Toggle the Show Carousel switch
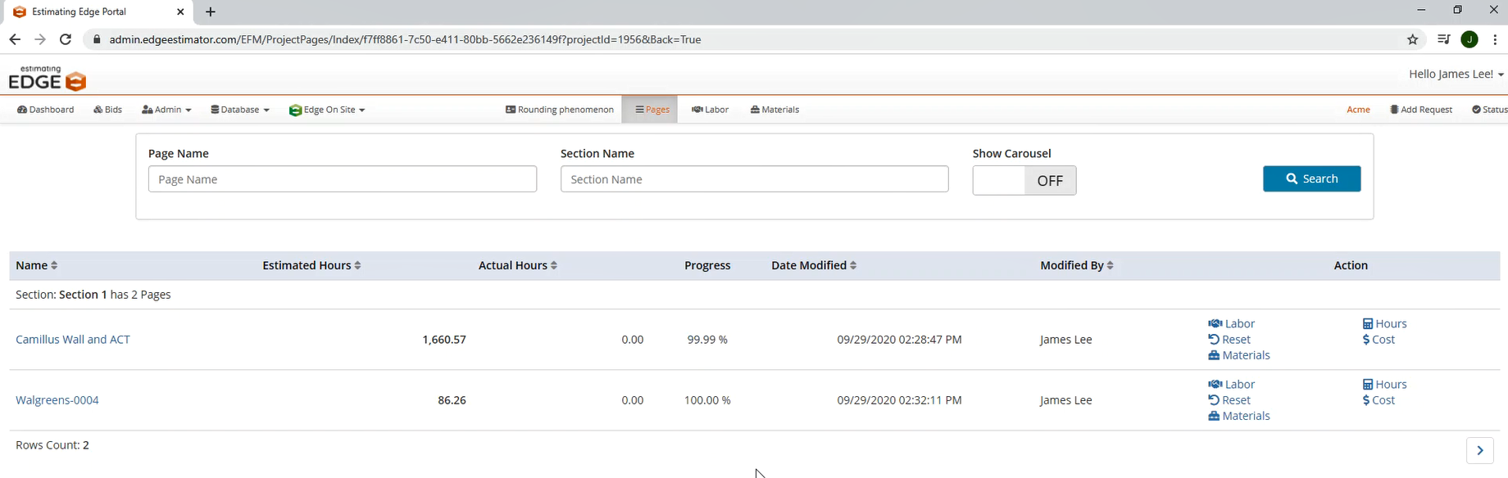This screenshot has width=1508, height=478. point(1024,181)
